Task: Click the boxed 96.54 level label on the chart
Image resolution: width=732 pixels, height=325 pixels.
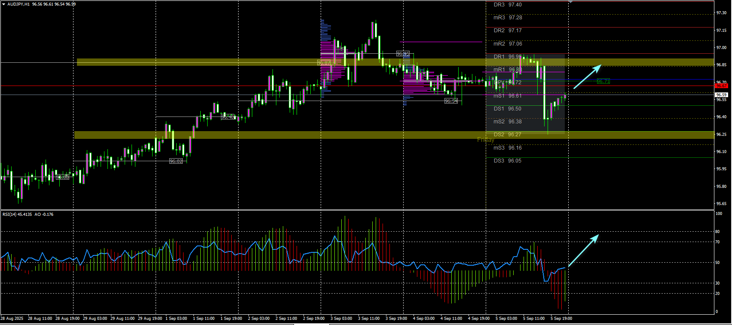Action: [x=451, y=101]
